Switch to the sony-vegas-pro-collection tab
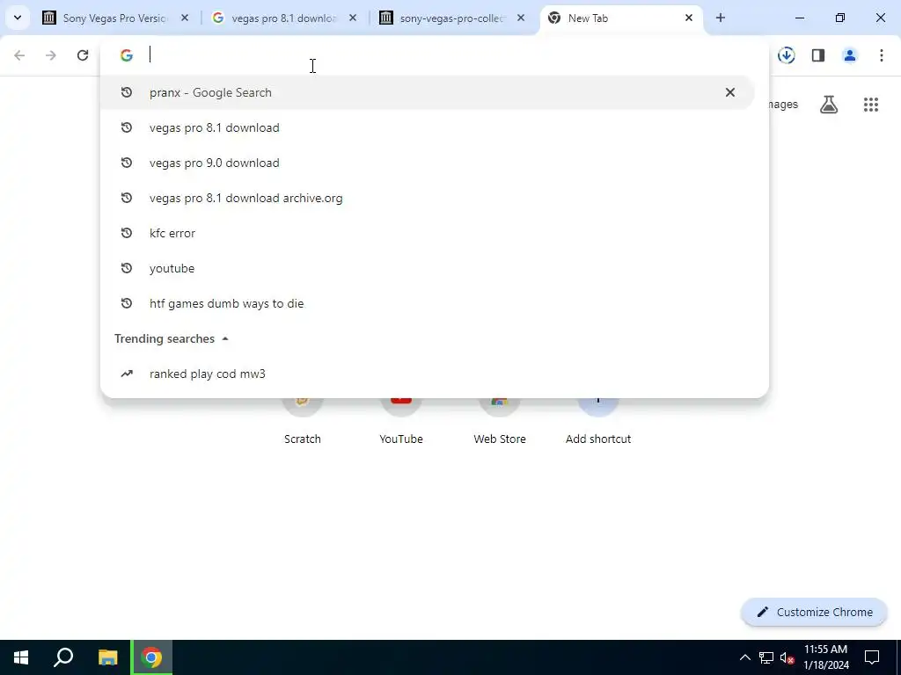This screenshot has height=675, width=901. pyautogui.click(x=450, y=18)
